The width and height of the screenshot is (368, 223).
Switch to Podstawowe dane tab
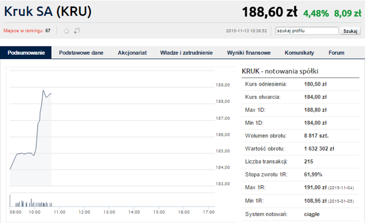click(81, 52)
